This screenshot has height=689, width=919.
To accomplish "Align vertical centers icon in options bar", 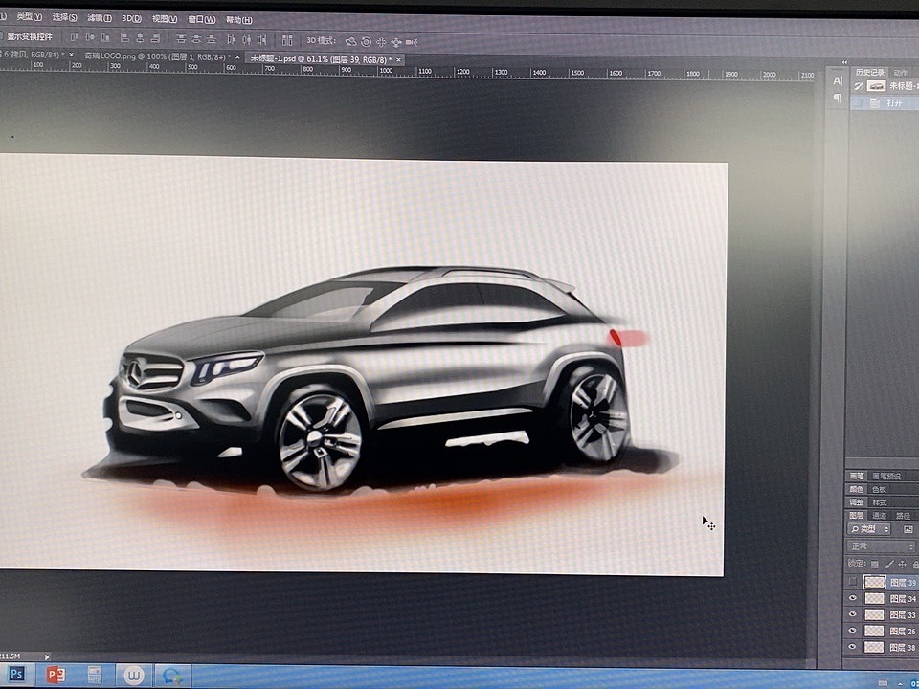I will pos(90,37).
